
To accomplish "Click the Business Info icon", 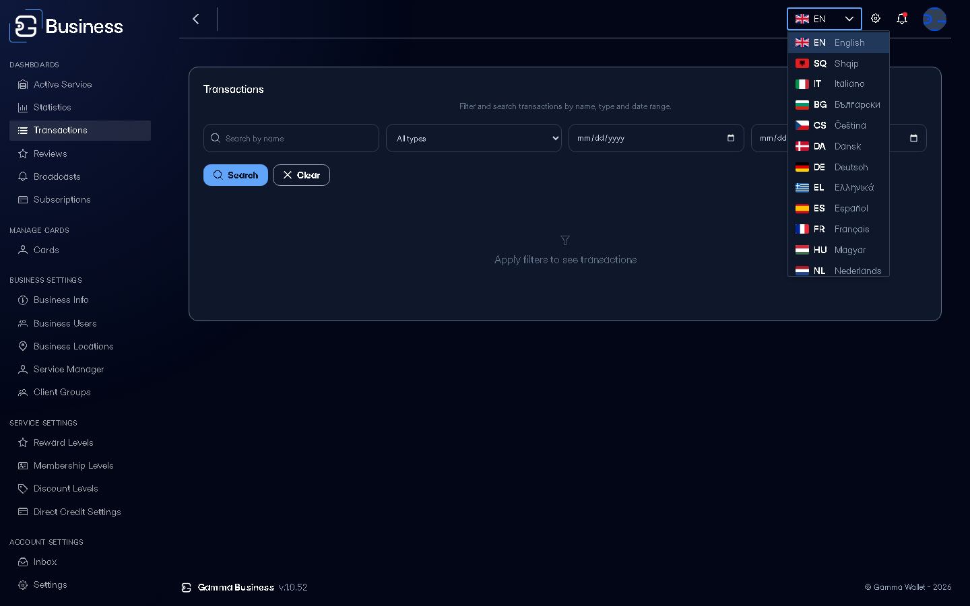I will coord(23,300).
